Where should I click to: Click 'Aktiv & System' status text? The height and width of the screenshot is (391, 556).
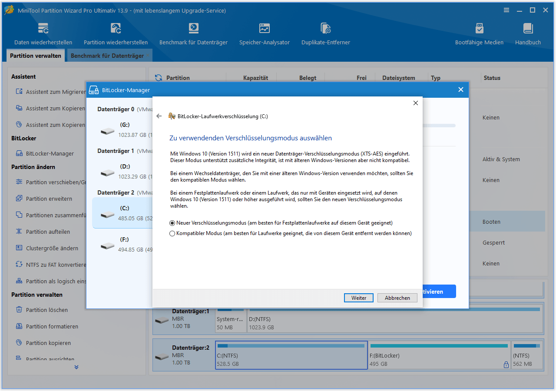pos(501,159)
